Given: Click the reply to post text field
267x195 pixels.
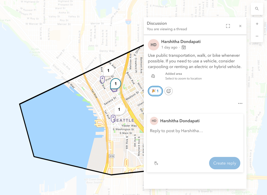Looking at the screenshot, I should 195,142.
